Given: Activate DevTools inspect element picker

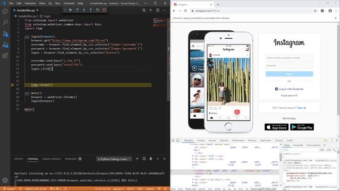Looking at the screenshot, I should [x=173, y=140].
